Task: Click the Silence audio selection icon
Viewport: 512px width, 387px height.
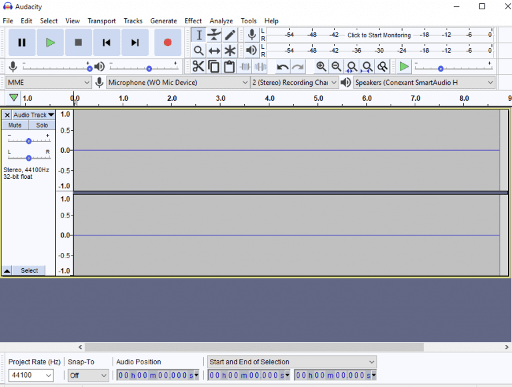Action: pos(260,67)
